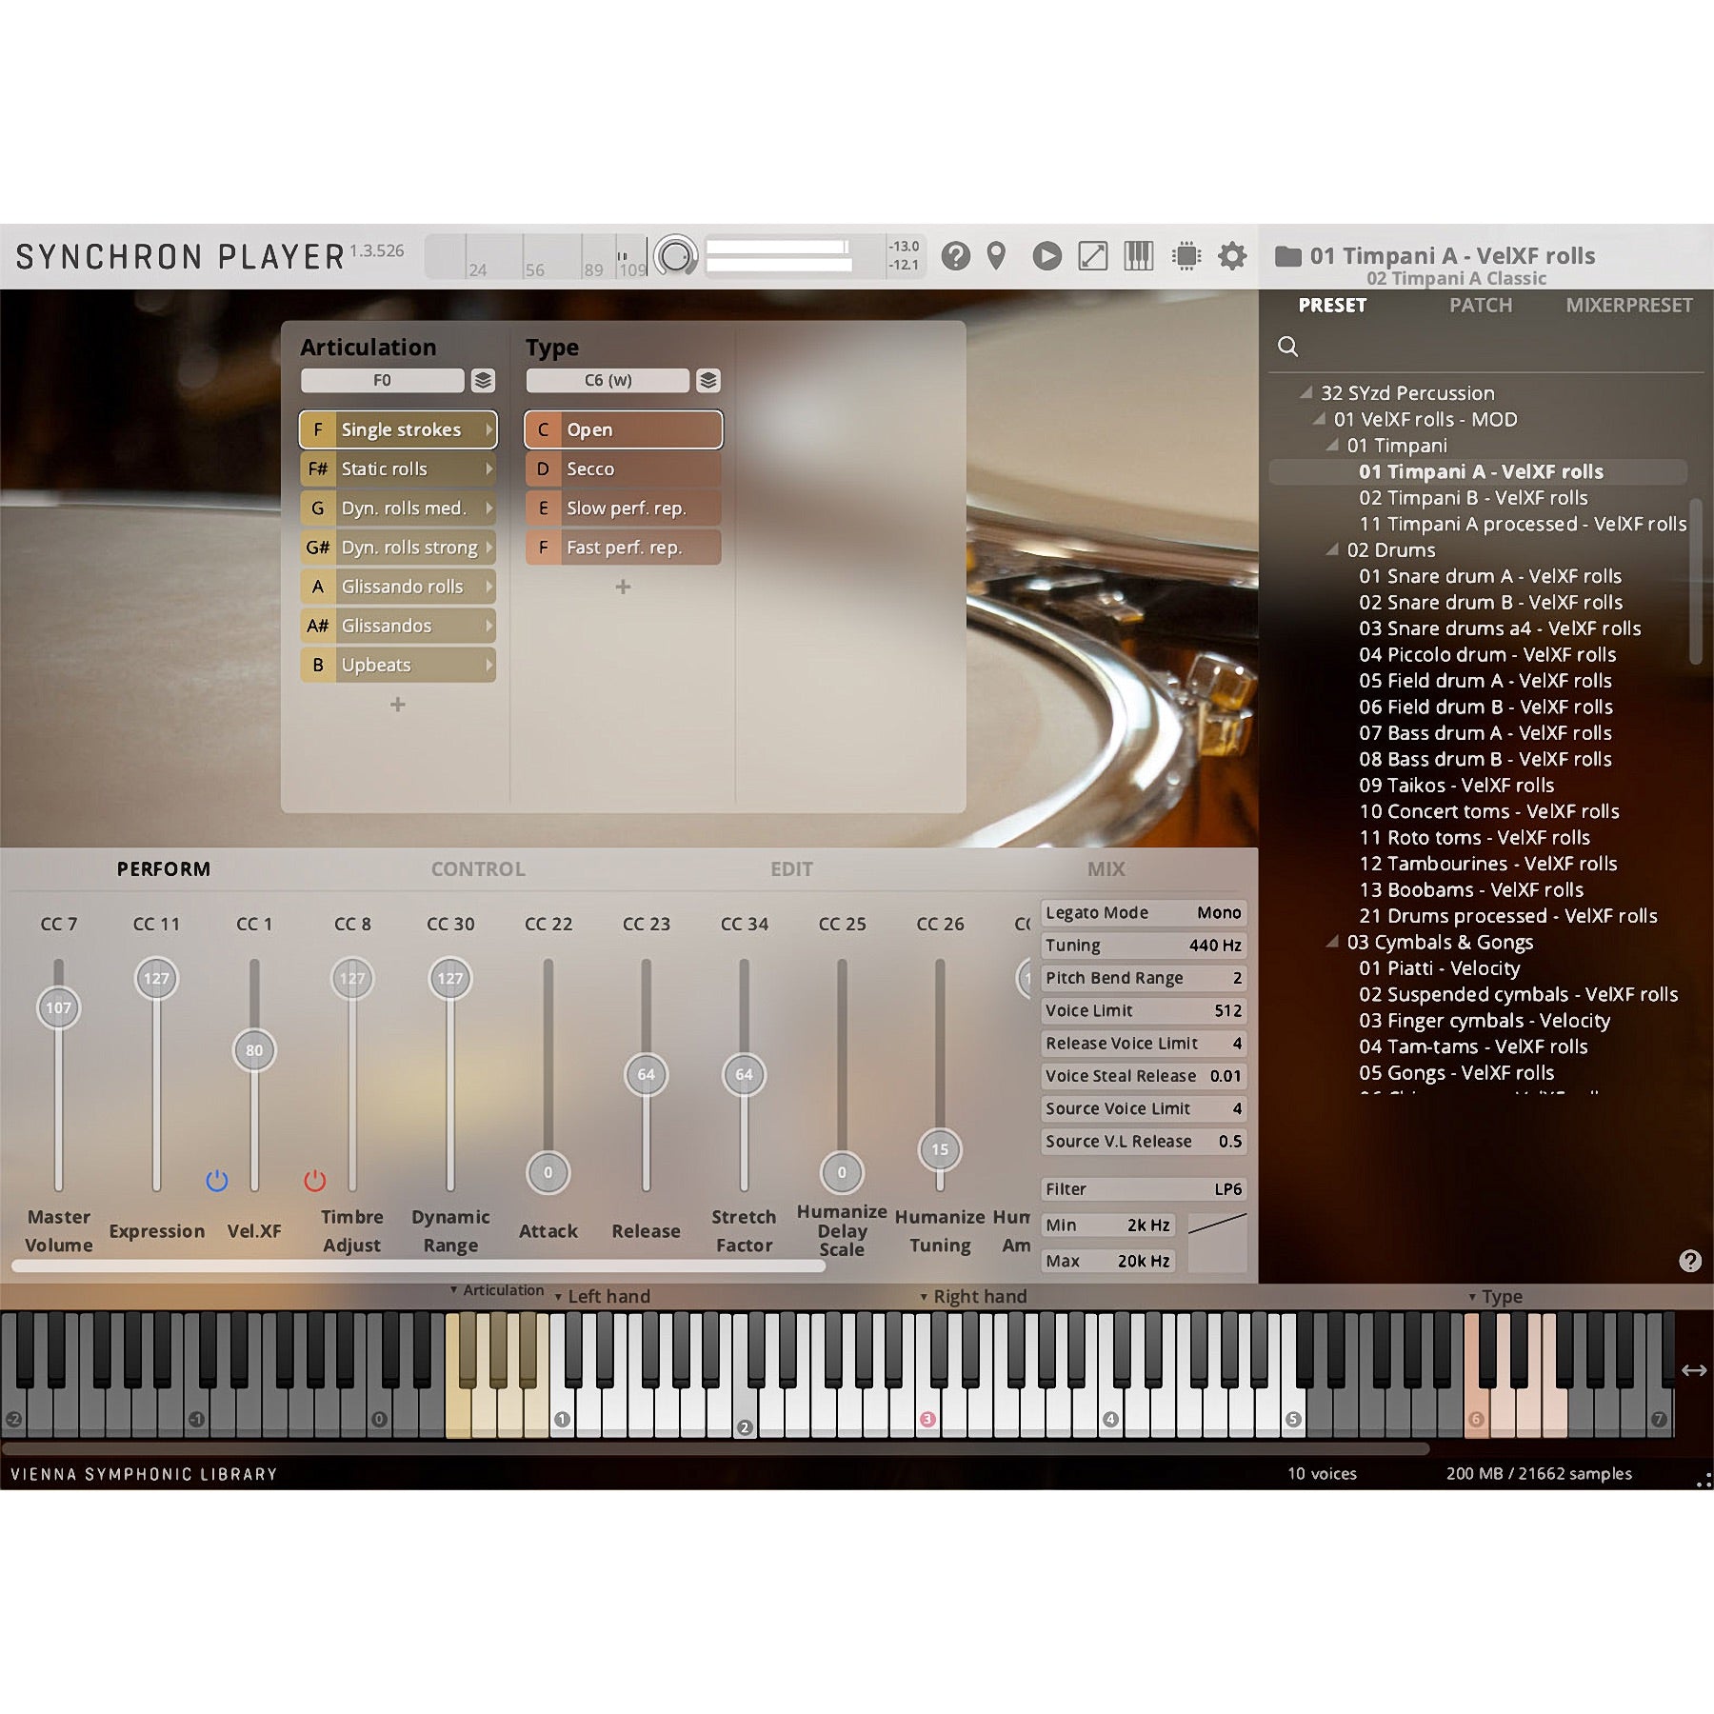
Task: Open Synchron Player settings via gear icon
Action: tap(1231, 255)
